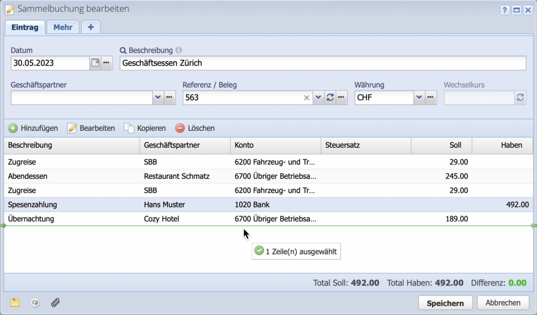Viewport: 537px width, 315px height.
Task: Copy the selected line using the Kopieren icon
Action: click(128, 128)
